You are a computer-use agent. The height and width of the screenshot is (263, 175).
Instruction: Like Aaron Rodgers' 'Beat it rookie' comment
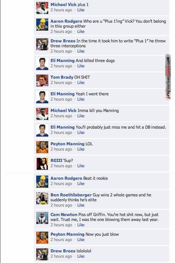pos(81,184)
